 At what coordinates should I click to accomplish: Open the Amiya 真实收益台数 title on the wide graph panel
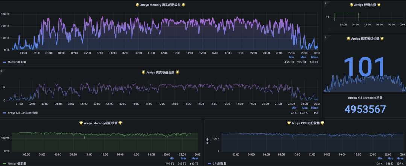click(x=160, y=72)
